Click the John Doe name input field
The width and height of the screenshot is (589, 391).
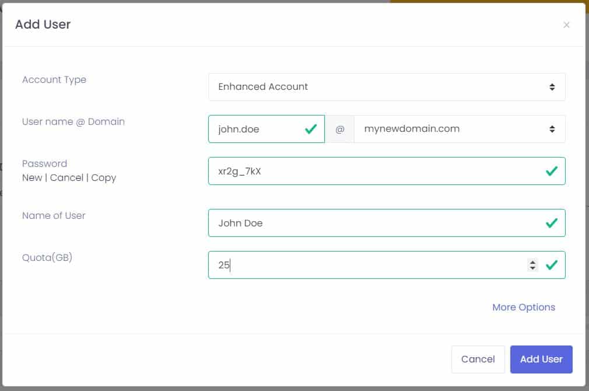click(x=373, y=223)
